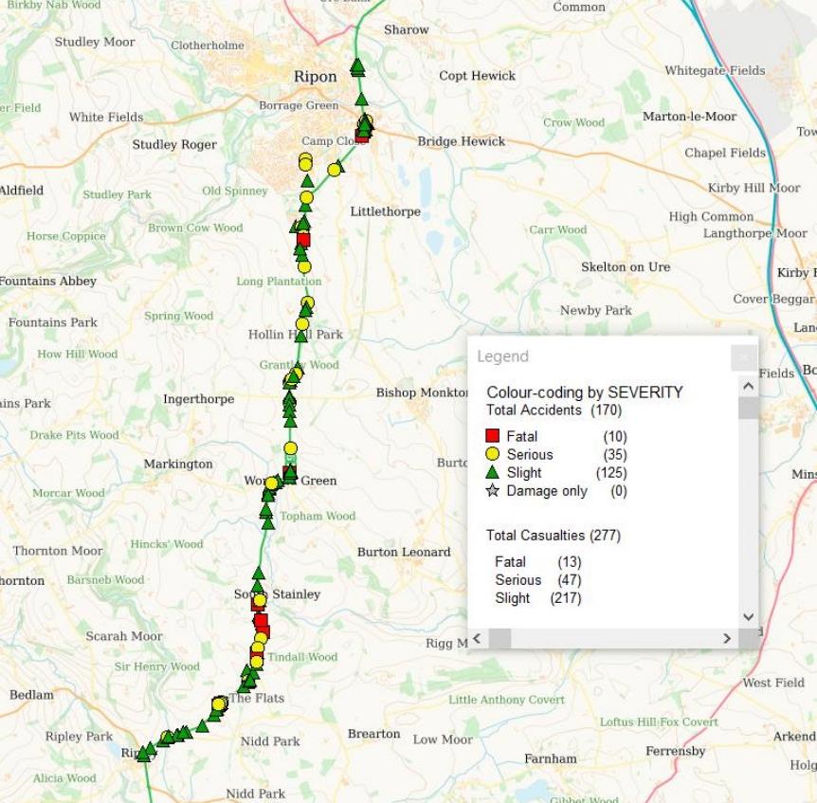Click the legend vertical scrollbar thumb
The height and width of the screenshot is (803, 817).
tap(748, 408)
